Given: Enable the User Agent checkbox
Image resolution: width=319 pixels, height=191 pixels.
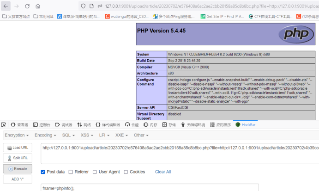Looking at the screenshot, I should click(x=95, y=172).
